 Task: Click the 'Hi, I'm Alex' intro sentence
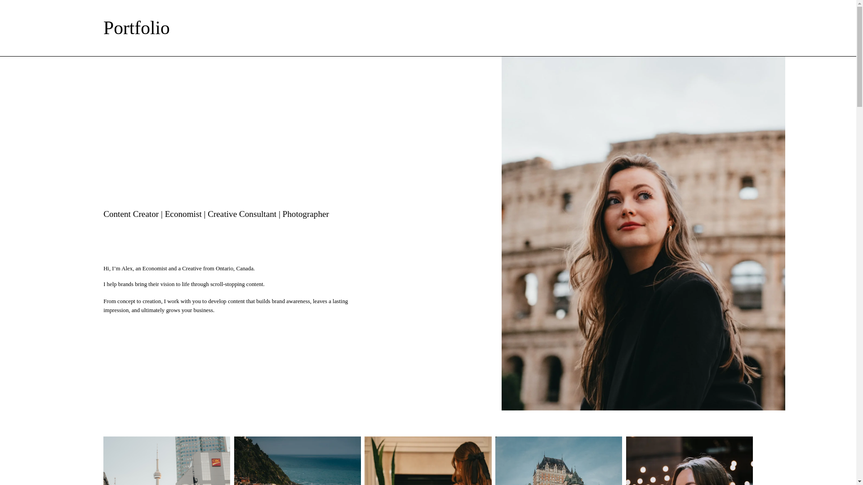(179, 269)
